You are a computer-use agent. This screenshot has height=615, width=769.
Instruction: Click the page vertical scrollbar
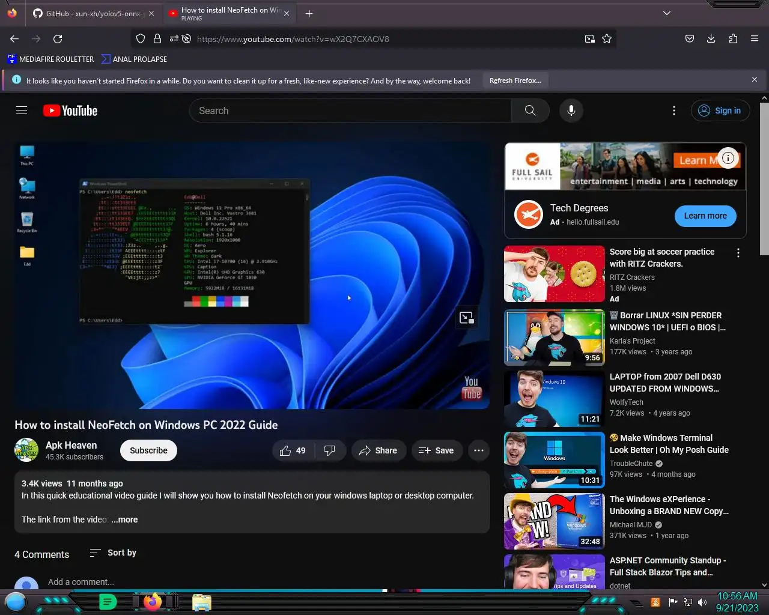click(764, 178)
